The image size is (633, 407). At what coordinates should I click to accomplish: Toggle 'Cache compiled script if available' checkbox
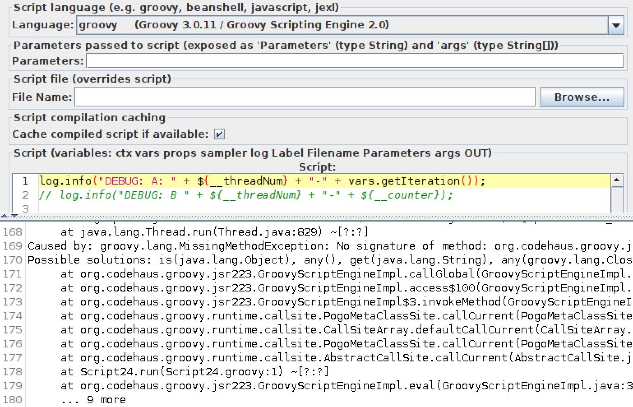pos(219,134)
